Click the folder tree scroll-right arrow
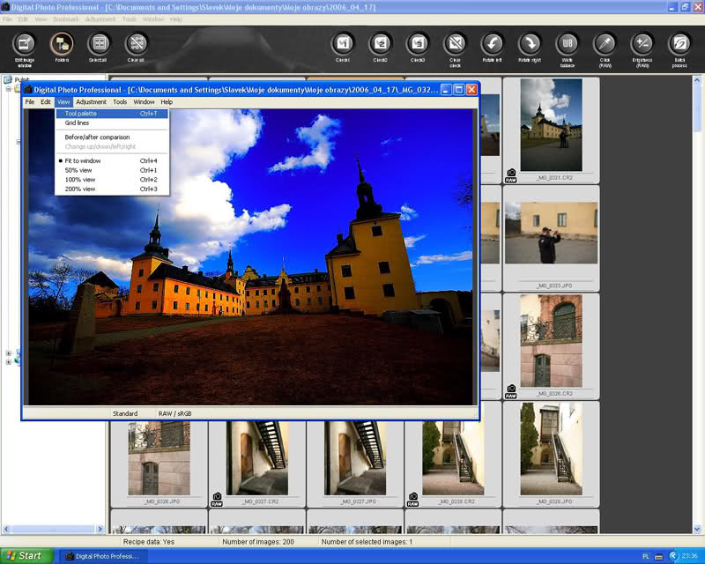705x564 pixels. click(100, 529)
